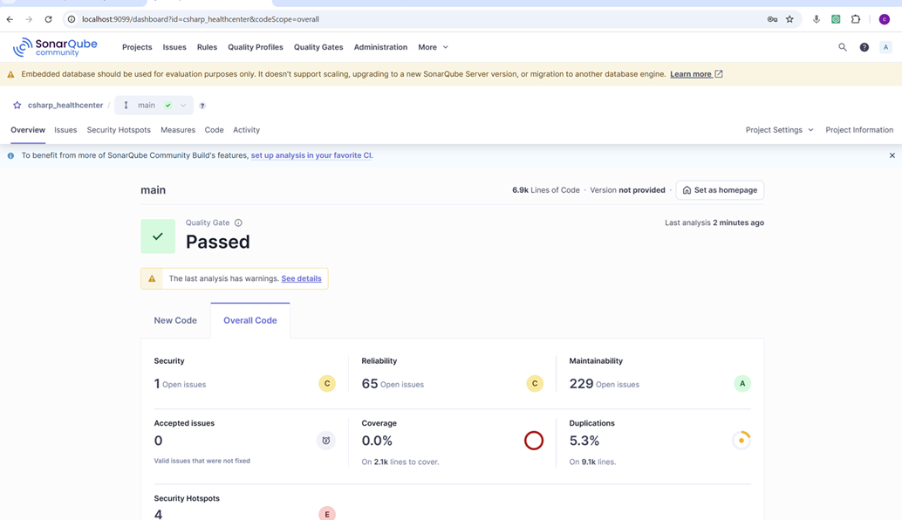Click the browser microphone icon
Viewport: 902px width, 520px height.
(816, 19)
